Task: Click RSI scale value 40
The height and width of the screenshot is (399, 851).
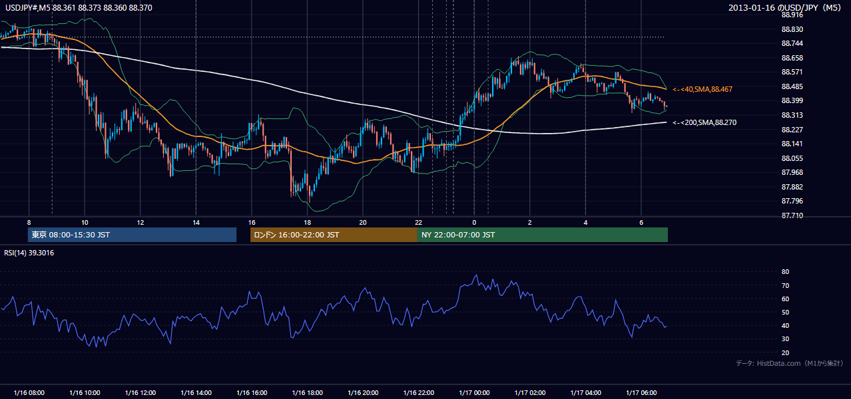Action: coord(785,325)
